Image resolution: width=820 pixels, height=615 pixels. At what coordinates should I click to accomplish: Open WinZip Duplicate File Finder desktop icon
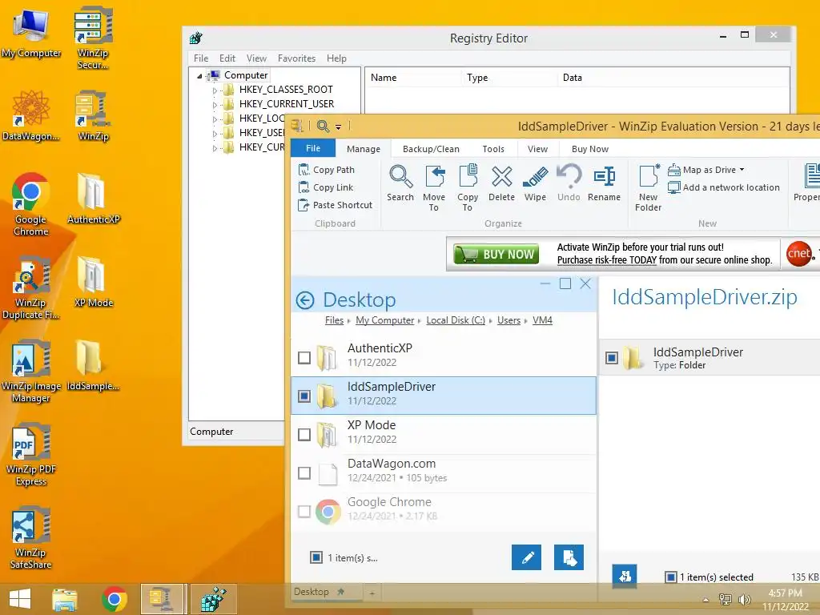pos(31,287)
